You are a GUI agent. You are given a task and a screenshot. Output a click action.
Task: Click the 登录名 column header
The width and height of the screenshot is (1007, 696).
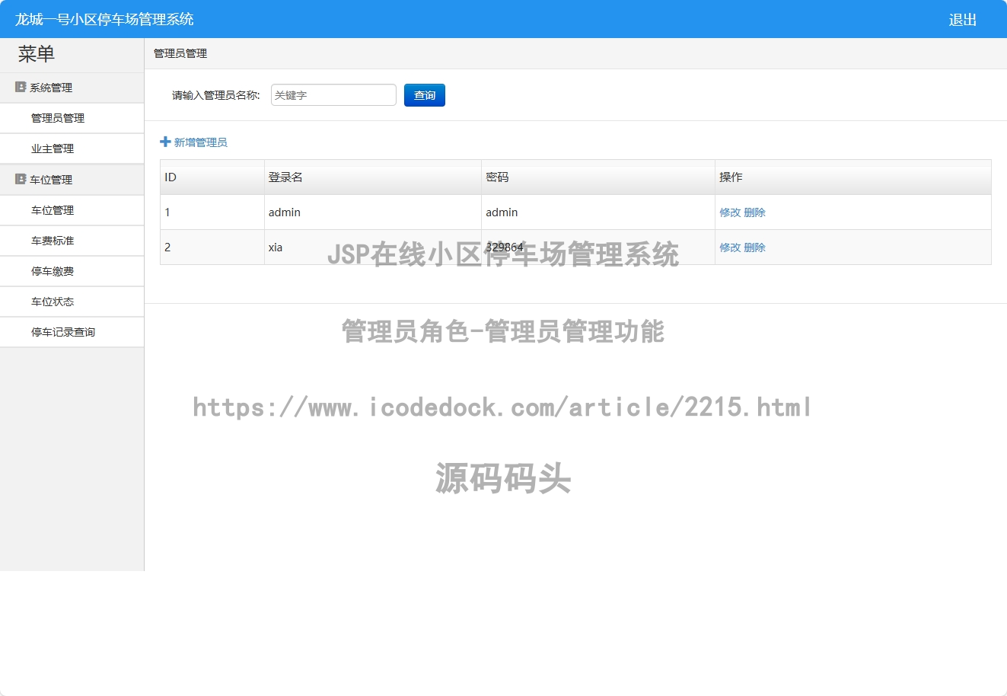[x=372, y=177]
